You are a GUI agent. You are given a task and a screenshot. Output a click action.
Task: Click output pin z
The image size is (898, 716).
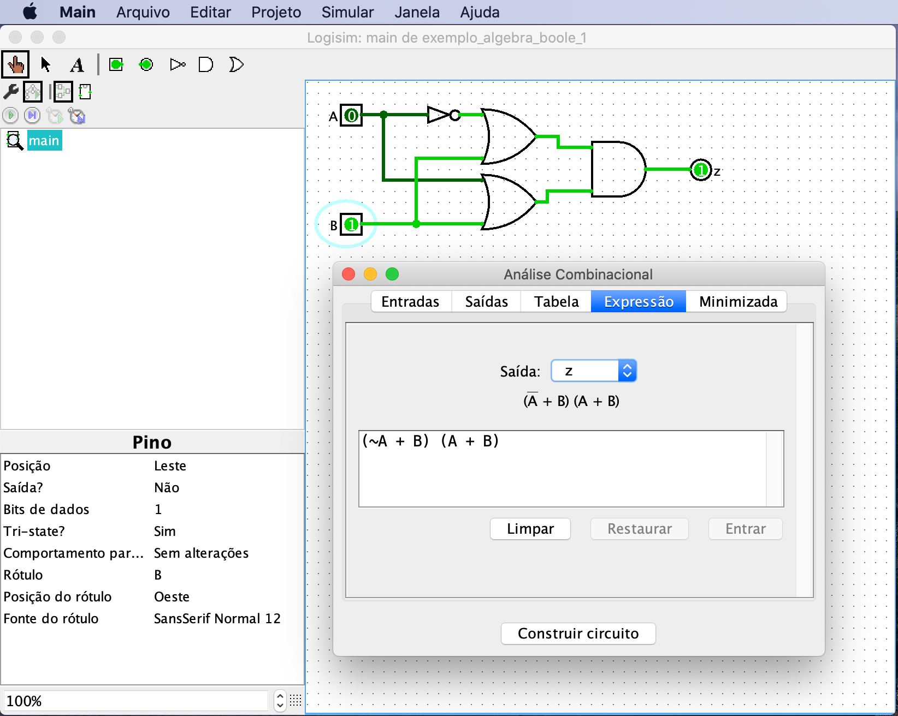(701, 170)
